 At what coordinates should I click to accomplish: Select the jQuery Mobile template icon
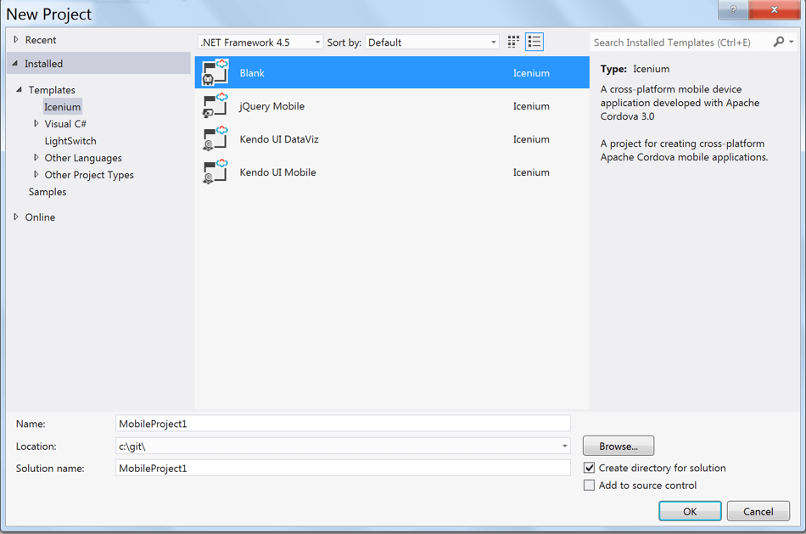[215, 106]
